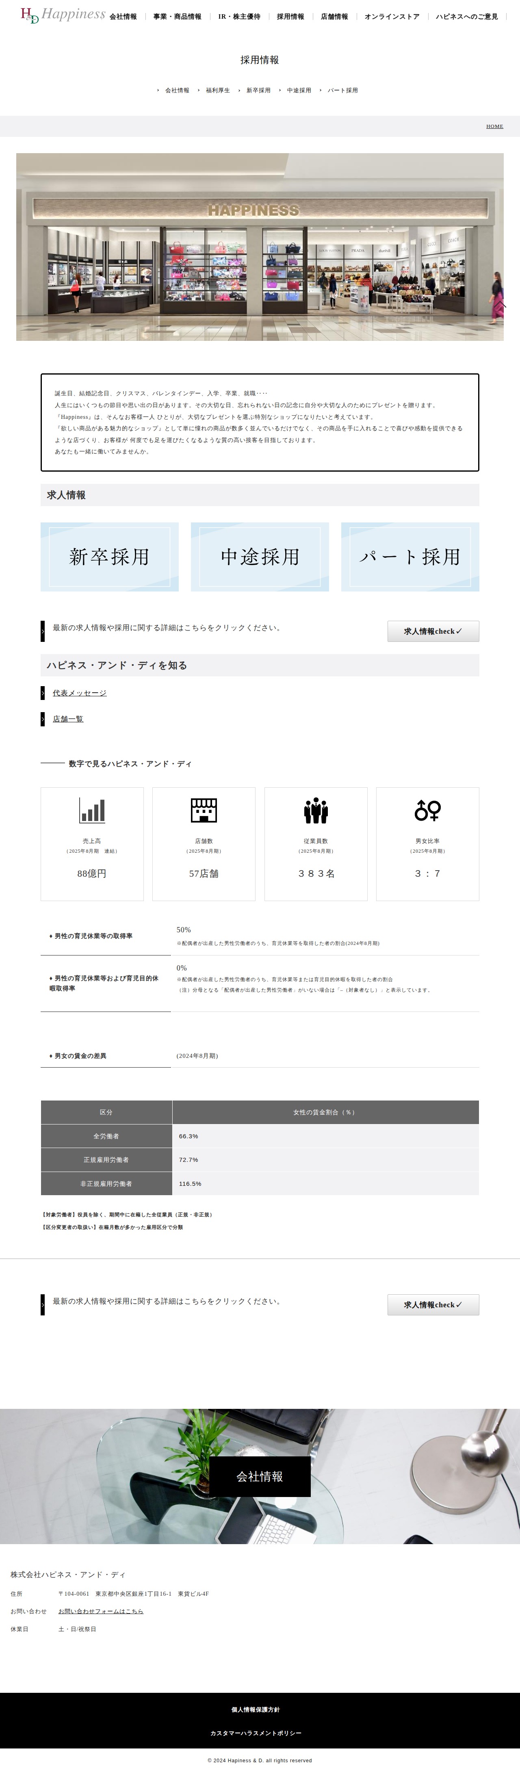This screenshot has height=1783, width=520.
Task: Open the 店舗一覧 link
Action: [x=68, y=719]
